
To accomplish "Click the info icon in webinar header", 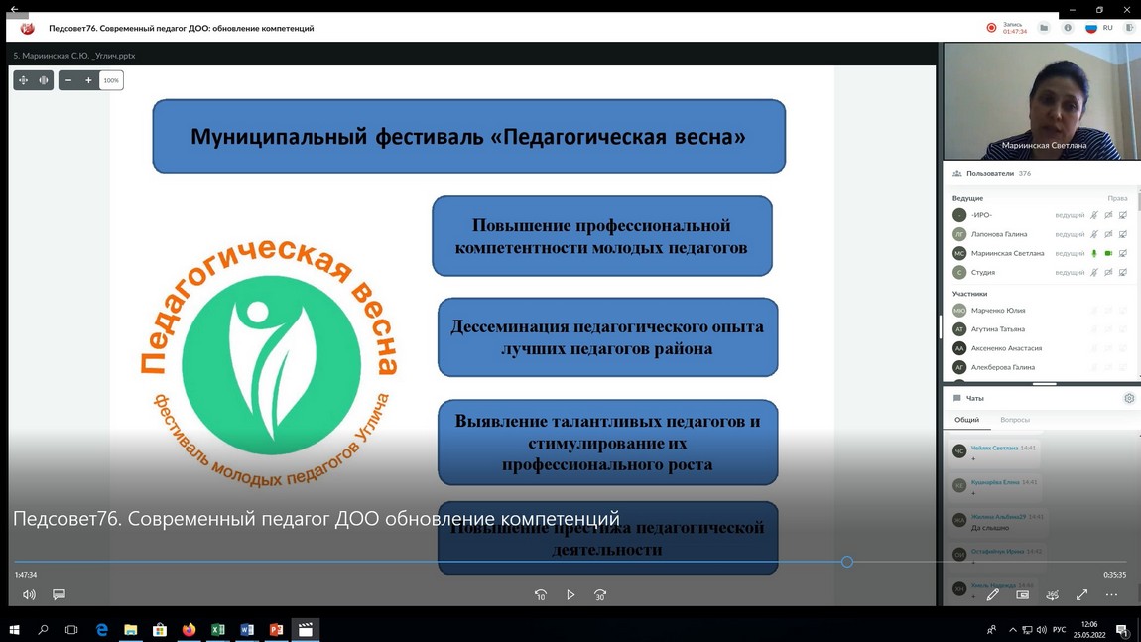I will click(1068, 28).
